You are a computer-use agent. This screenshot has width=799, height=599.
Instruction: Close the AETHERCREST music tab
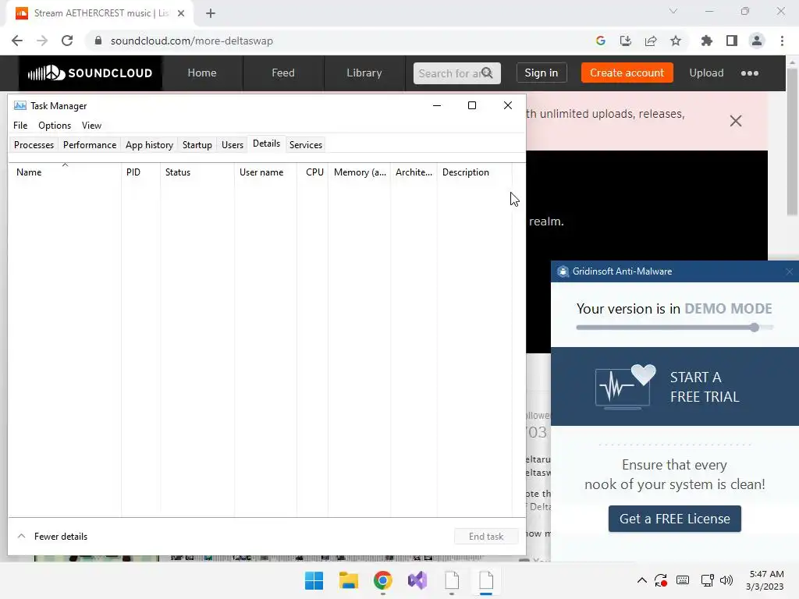(x=181, y=13)
